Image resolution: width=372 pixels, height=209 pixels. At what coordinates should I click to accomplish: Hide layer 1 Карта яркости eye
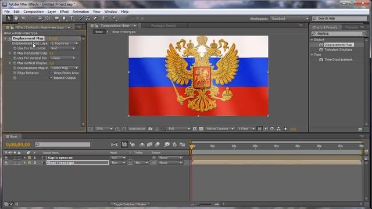tap(6, 157)
